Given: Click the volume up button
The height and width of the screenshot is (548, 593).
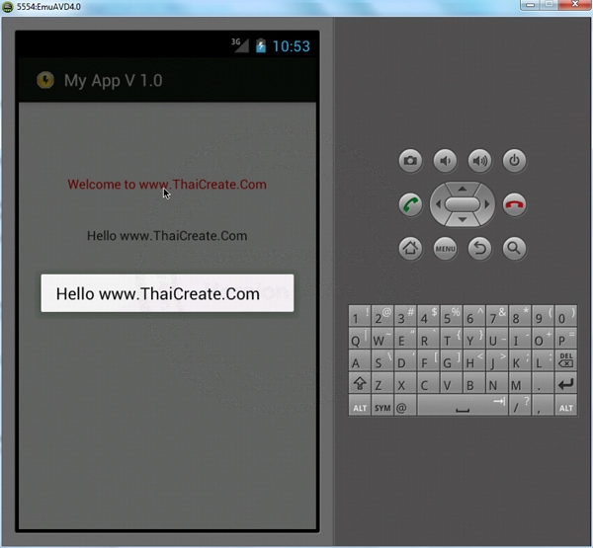Looking at the screenshot, I should click(x=480, y=161).
